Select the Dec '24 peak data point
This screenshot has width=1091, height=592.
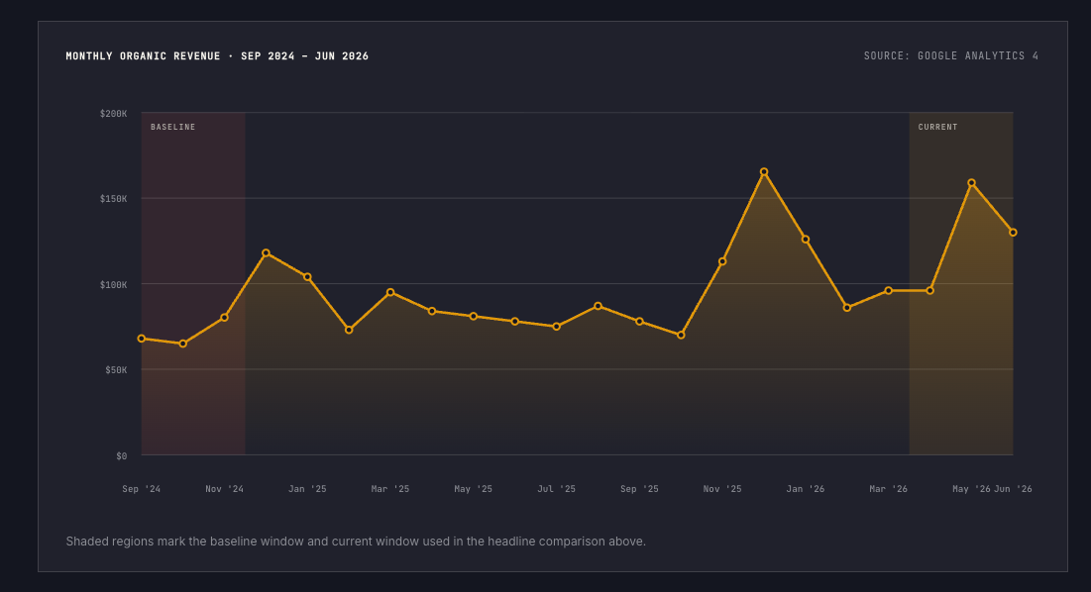tap(266, 252)
